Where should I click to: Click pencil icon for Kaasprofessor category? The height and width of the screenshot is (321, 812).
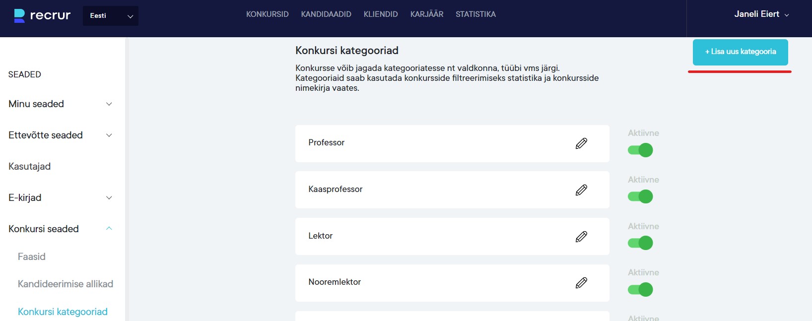[581, 190]
